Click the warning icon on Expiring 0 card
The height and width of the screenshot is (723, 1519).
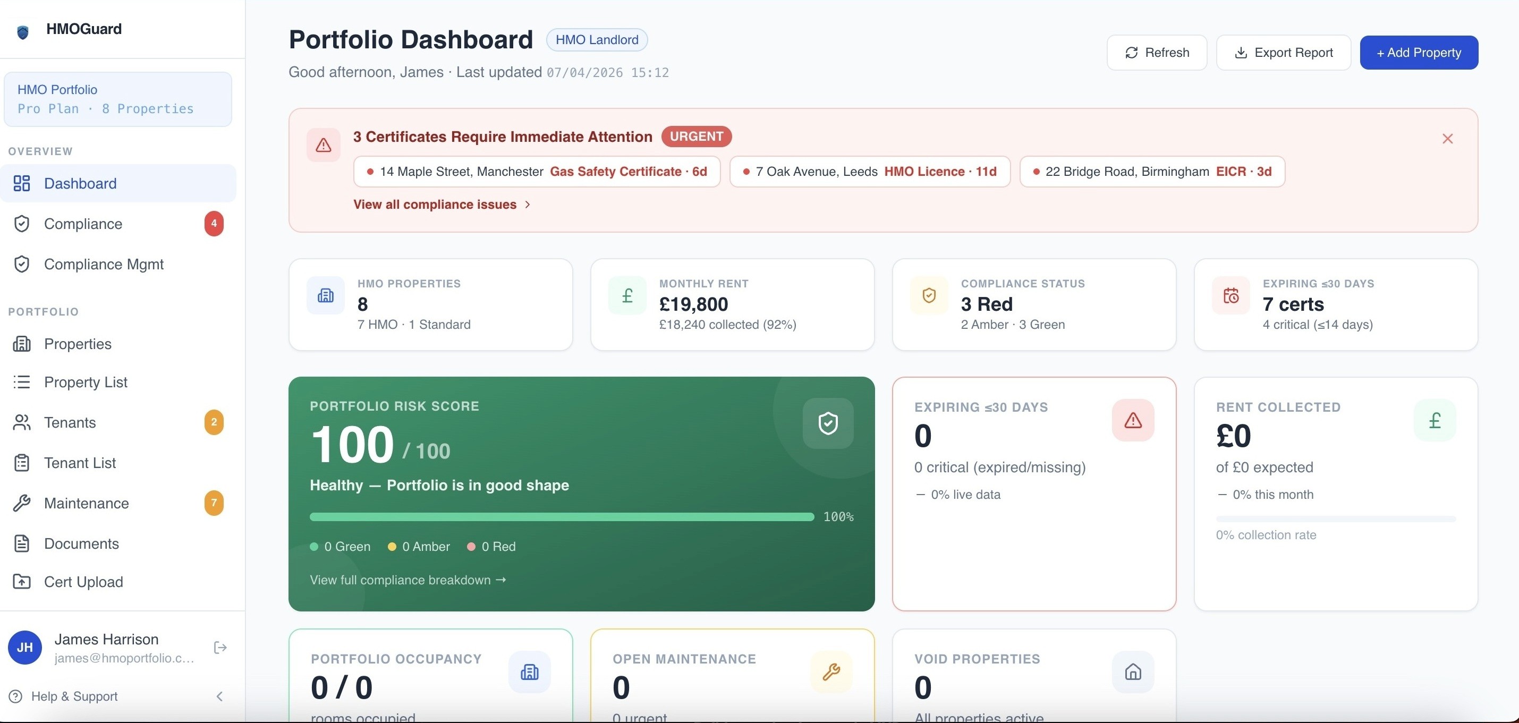point(1133,421)
